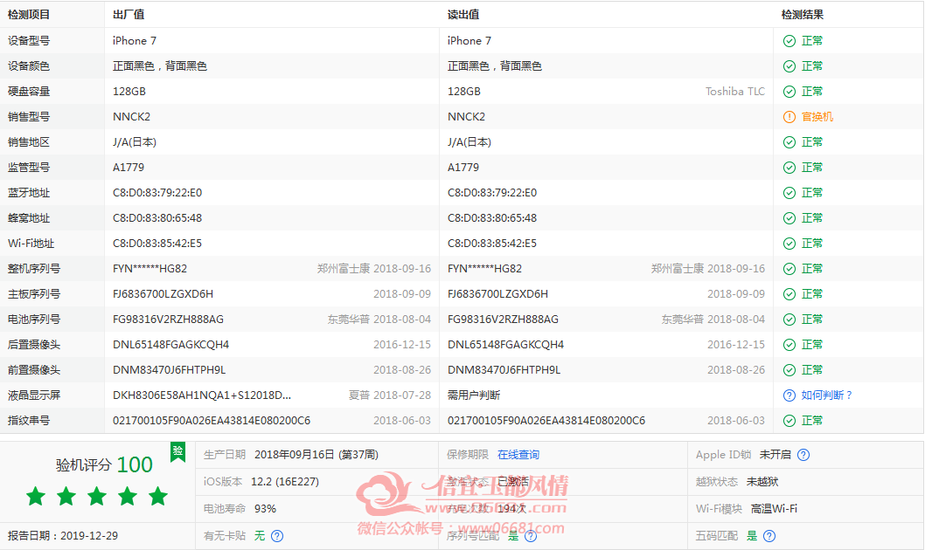Click the score value 100
This screenshot has width=925, height=550.
click(135, 464)
